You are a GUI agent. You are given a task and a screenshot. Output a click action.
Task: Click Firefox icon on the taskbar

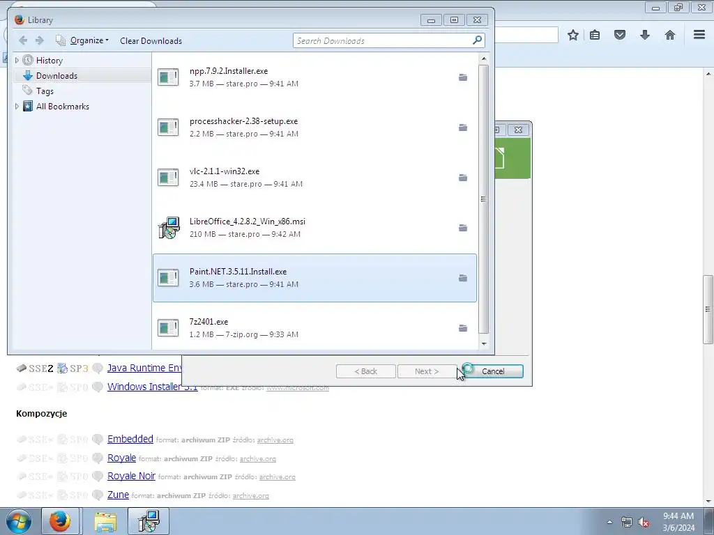[x=61, y=521]
